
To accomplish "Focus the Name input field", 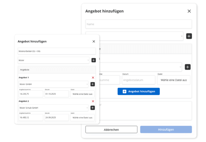I will [x=138, y=24].
